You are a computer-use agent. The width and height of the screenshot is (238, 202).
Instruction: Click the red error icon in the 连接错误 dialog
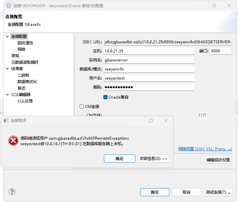click(x=13, y=141)
